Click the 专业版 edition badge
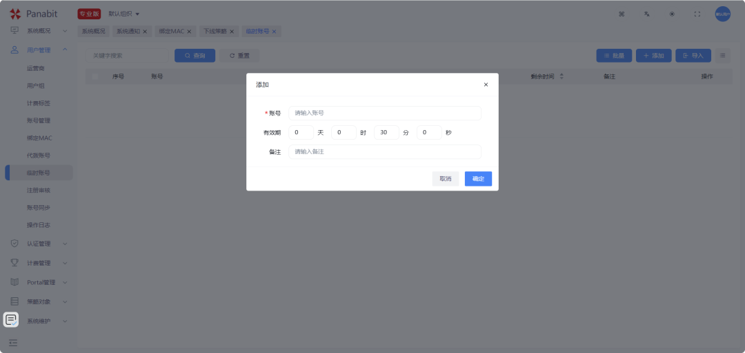Viewport: 745px width, 353px height. (x=89, y=14)
